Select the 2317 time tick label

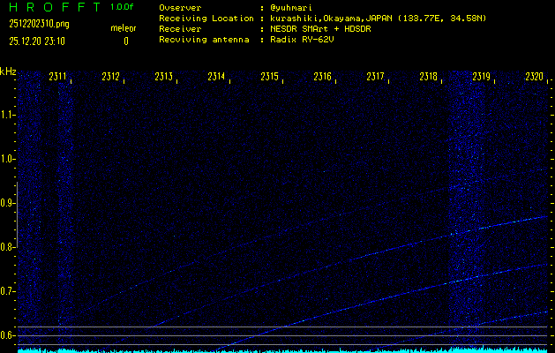(376, 77)
